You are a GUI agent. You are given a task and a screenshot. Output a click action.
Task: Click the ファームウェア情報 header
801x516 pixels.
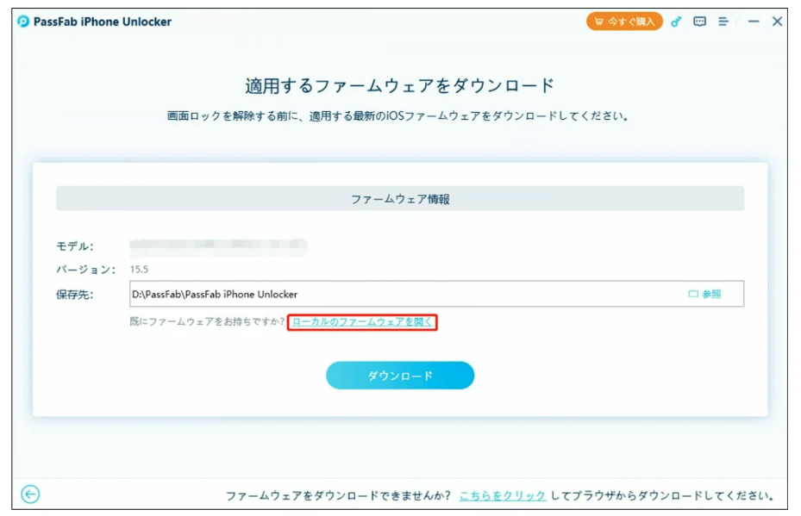point(400,199)
